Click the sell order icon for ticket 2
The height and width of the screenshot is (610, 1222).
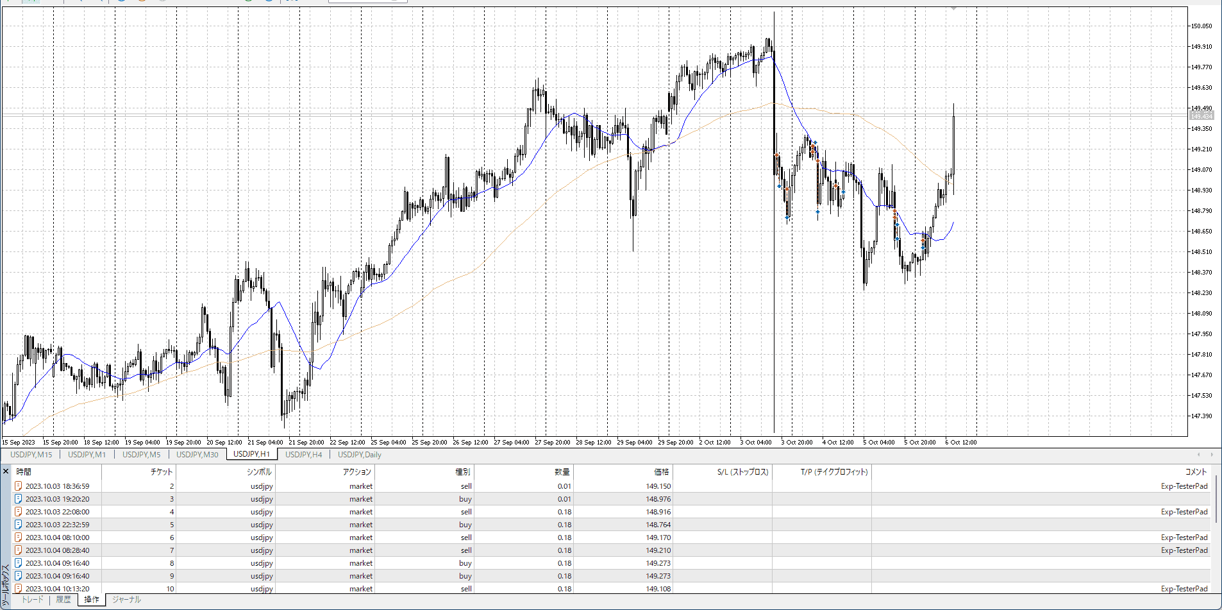tap(19, 486)
